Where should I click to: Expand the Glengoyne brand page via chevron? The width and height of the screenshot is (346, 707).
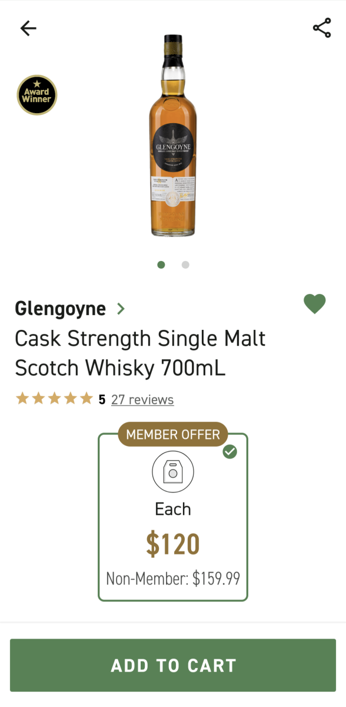[121, 308]
